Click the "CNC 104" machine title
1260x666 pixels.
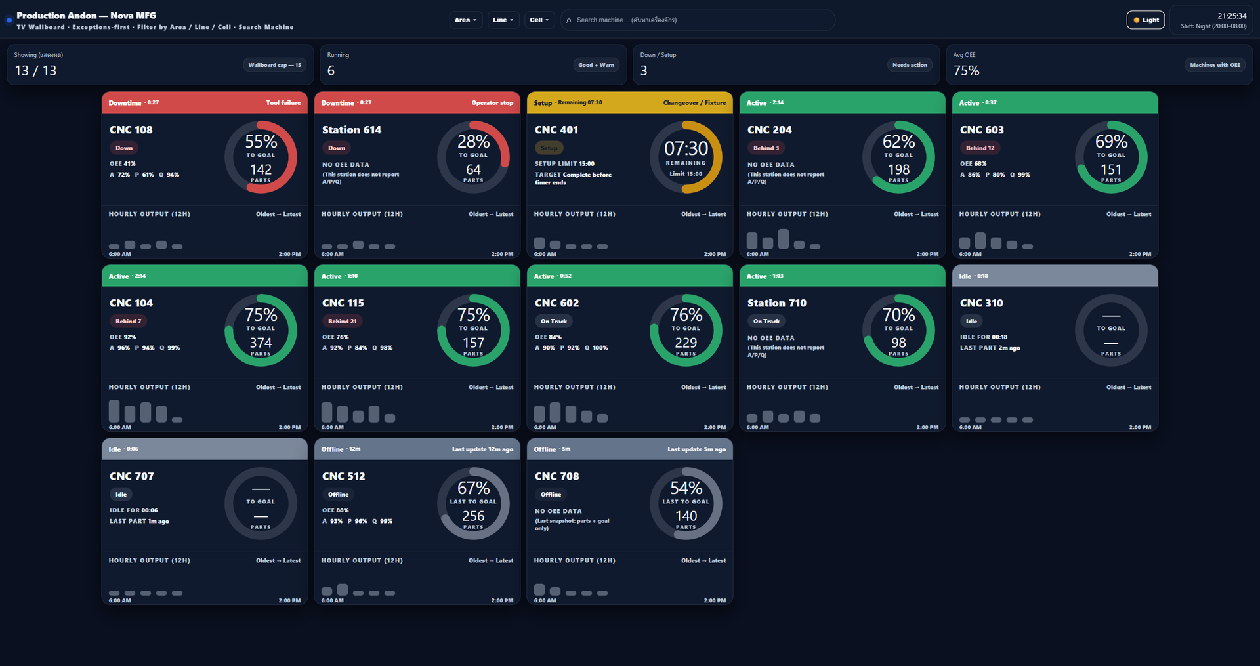point(131,303)
